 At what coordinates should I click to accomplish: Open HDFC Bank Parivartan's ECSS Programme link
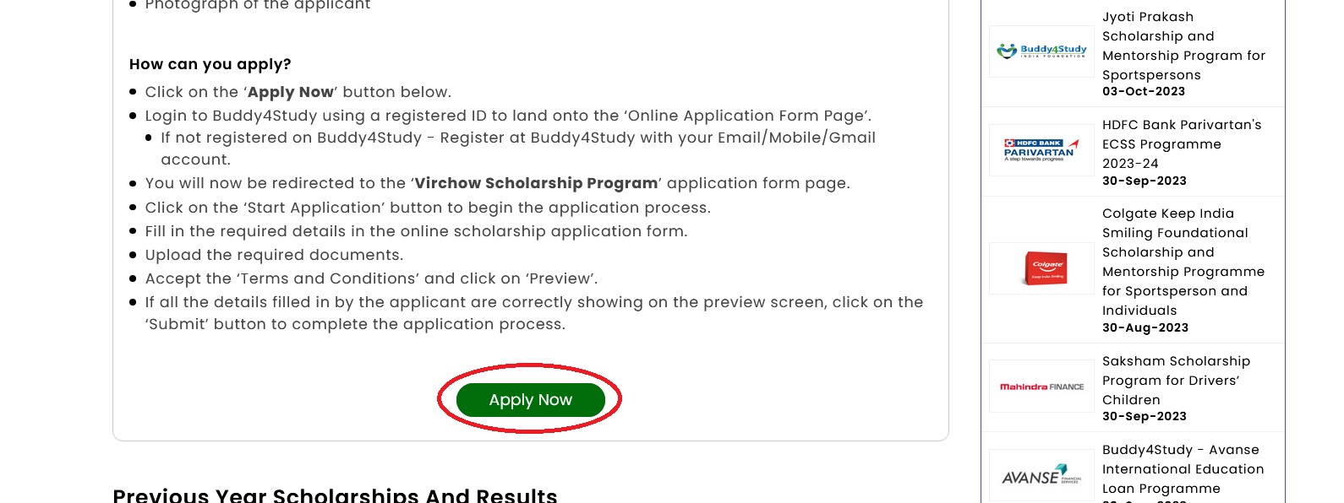tap(1182, 144)
